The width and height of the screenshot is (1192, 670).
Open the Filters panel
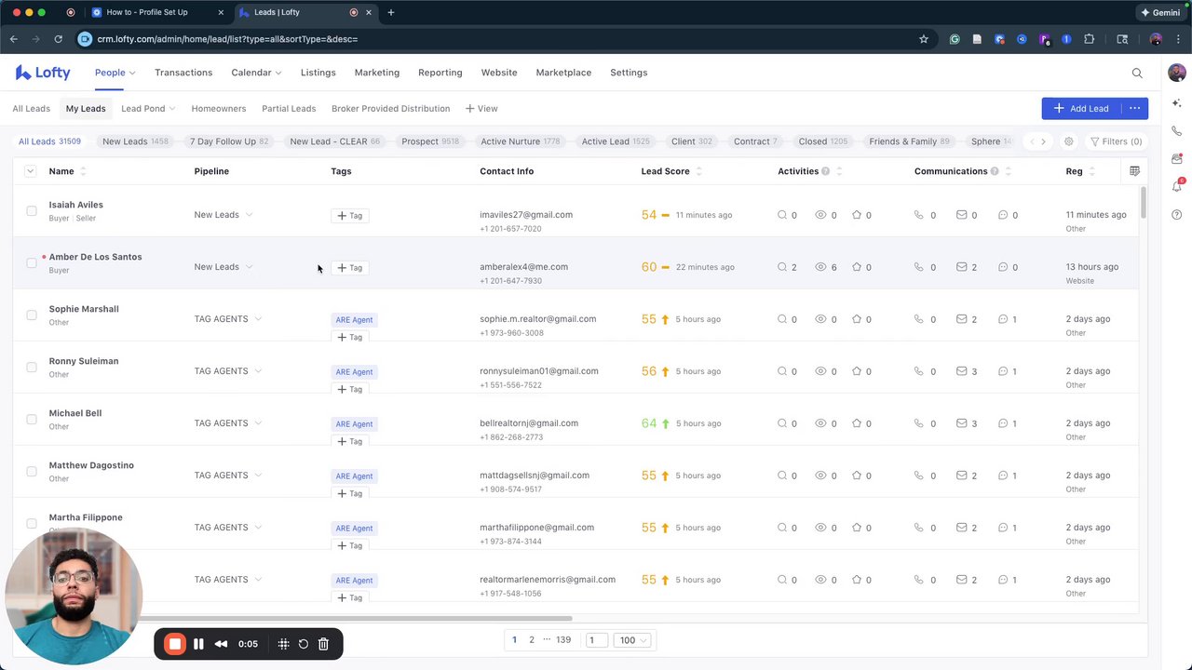click(1116, 141)
